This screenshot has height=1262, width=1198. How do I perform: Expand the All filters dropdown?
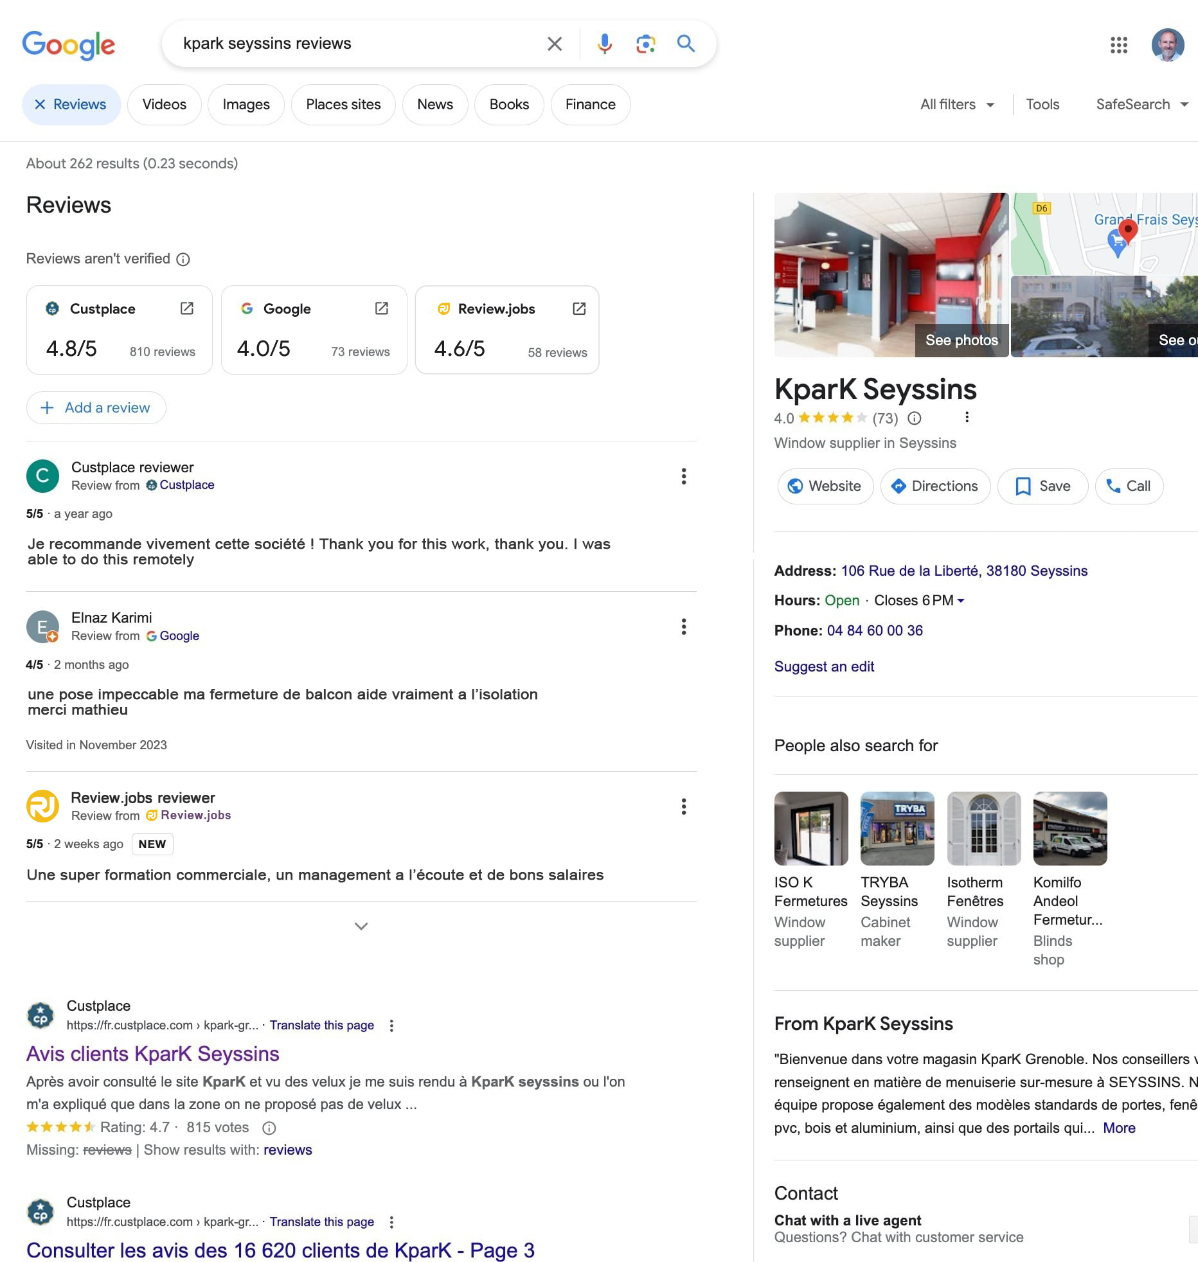(956, 104)
